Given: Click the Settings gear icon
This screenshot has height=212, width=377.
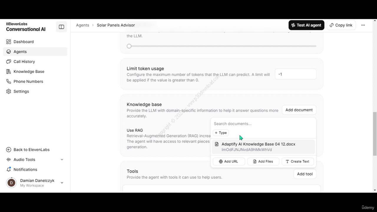Looking at the screenshot, I should [9, 92].
